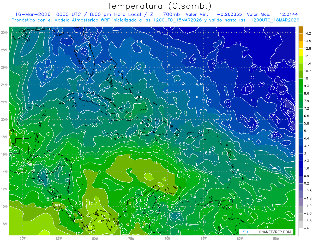The image size is (313, 242).
Task: Click the legend label "-2.6"
Action: point(308,213)
